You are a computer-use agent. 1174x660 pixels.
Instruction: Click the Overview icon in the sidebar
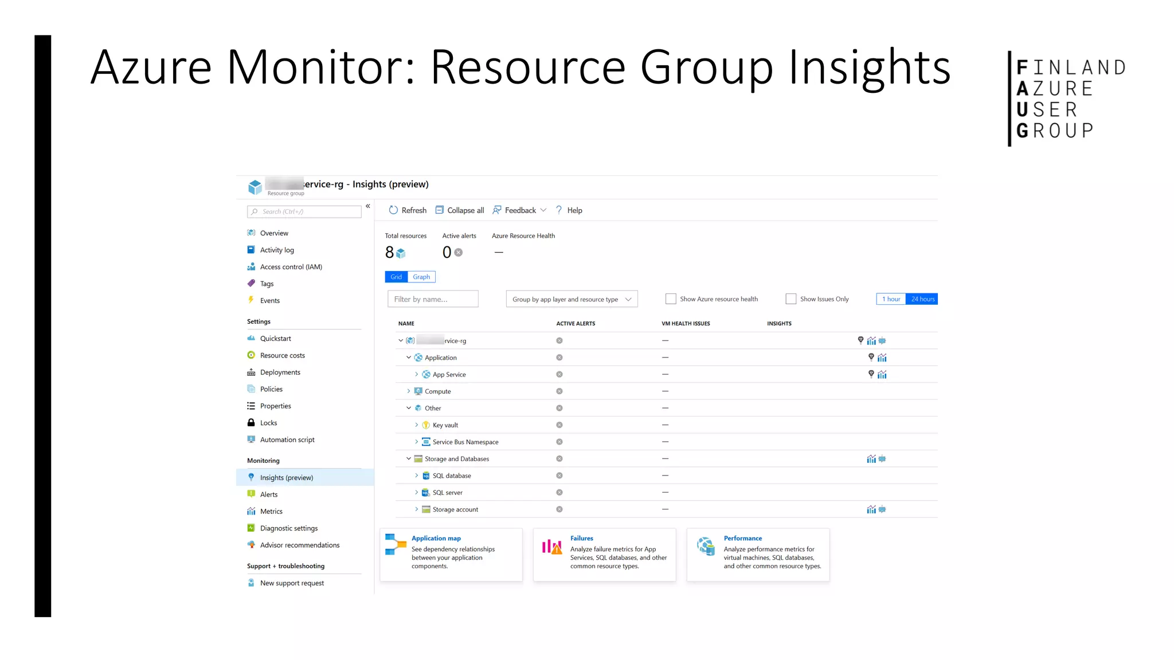(x=251, y=233)
